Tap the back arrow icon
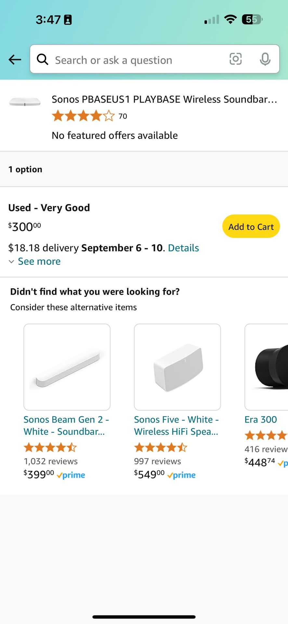Image resolution: width=288 pixels, height=624 pixels. coord(15,59)
